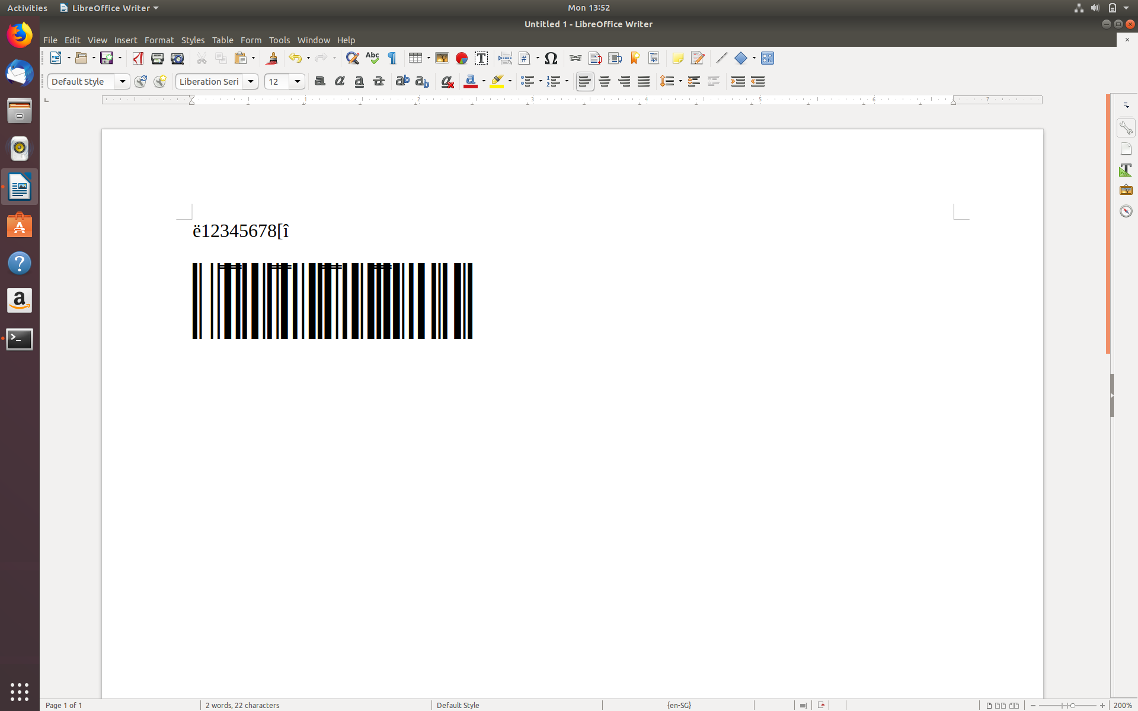Increase paragraph indent
The image size is (1138, 711).
tap(738, 81)
